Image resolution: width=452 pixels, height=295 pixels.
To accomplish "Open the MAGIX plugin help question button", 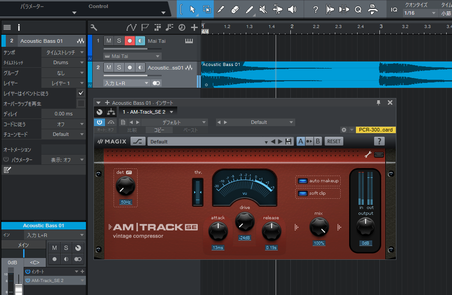I will click(379, 141).
